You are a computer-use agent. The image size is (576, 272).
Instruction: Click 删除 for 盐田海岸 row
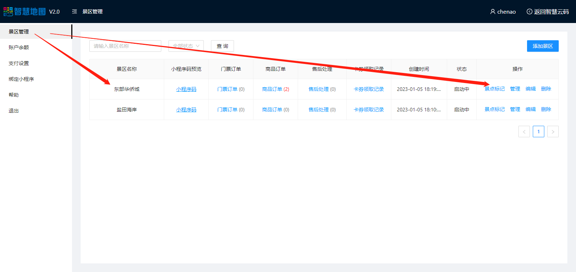pos(546,109)
